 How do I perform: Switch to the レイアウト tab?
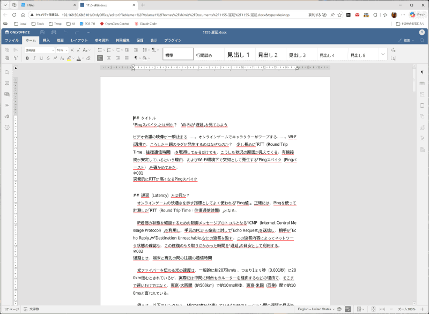79,40
